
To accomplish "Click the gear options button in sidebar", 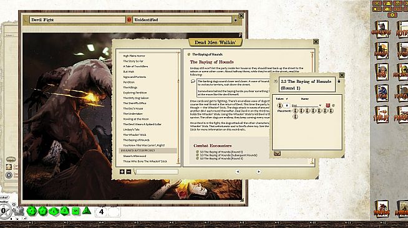I will 392,15.
